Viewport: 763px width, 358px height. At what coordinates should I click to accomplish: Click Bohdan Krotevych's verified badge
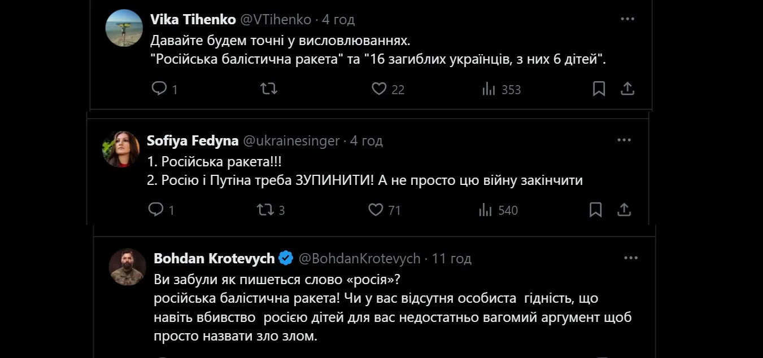286,258
